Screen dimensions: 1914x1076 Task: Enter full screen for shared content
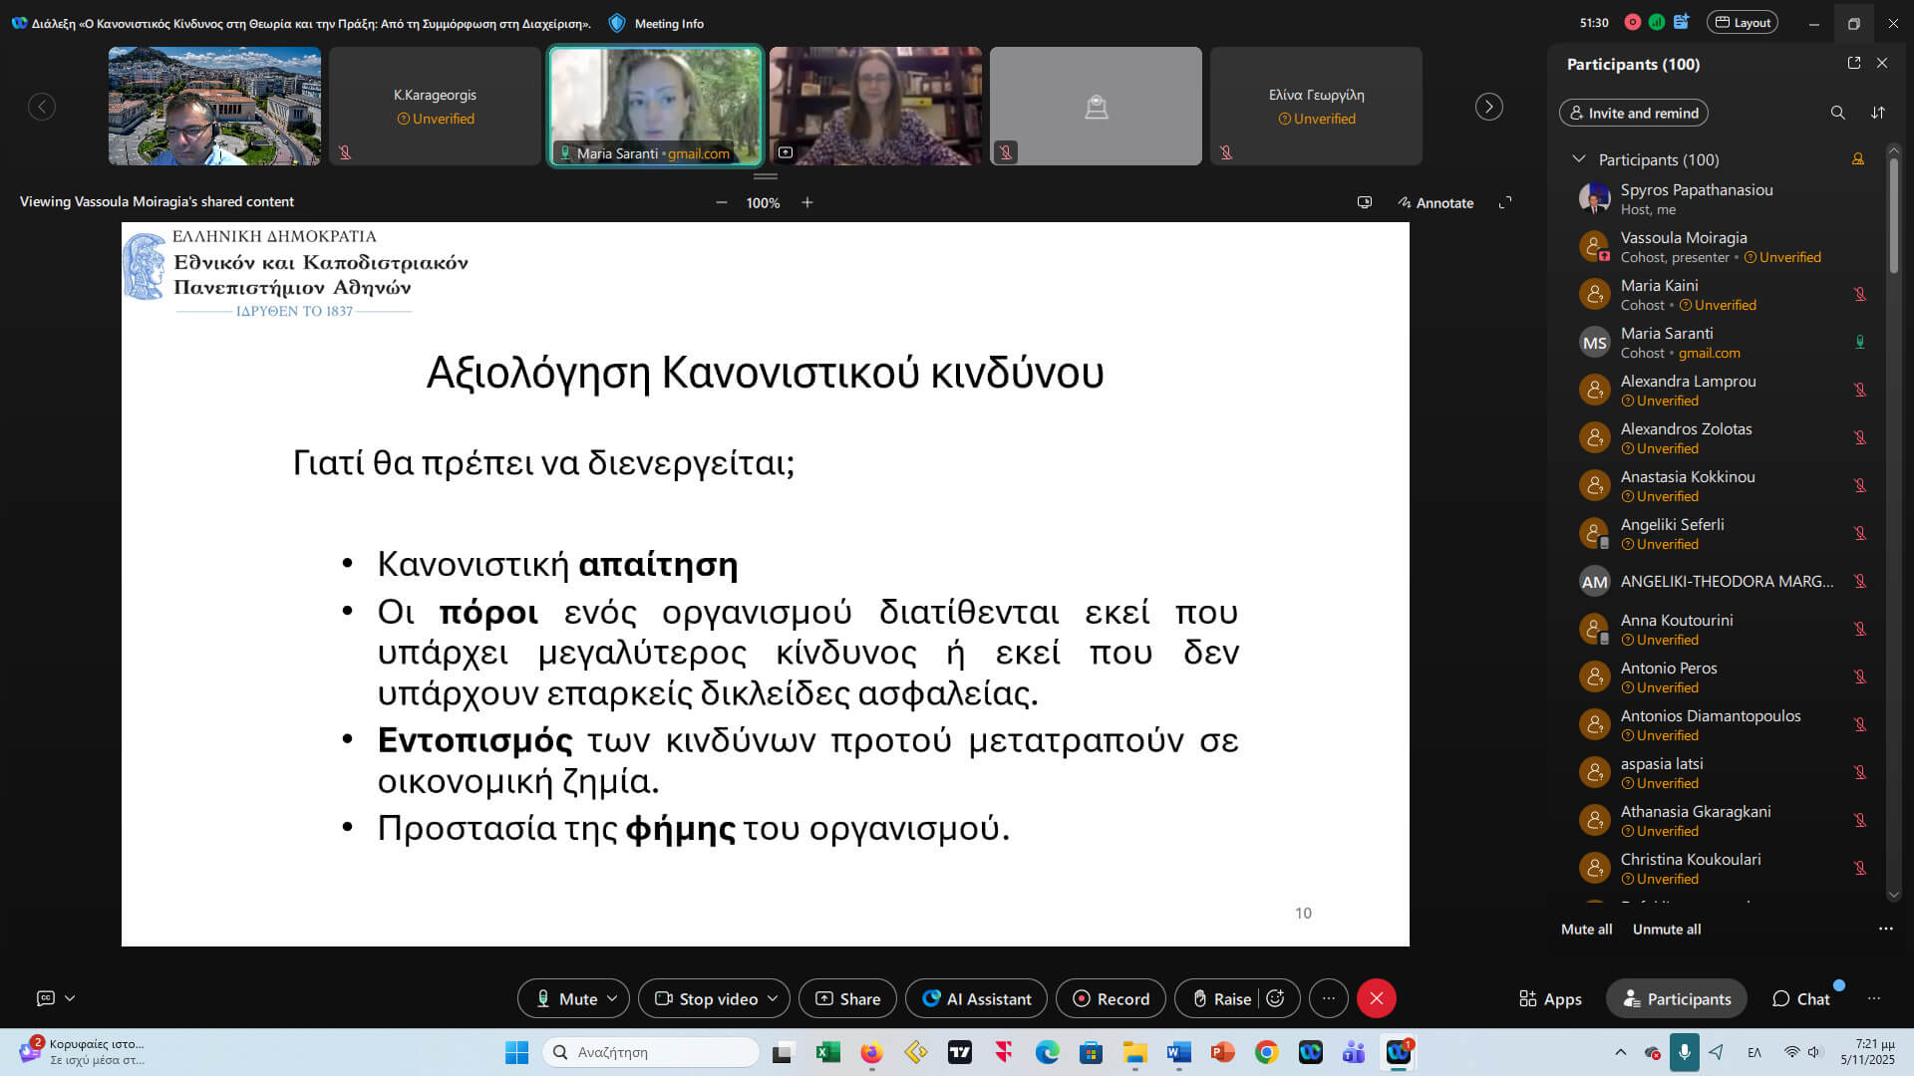(x=1505, y=202)
